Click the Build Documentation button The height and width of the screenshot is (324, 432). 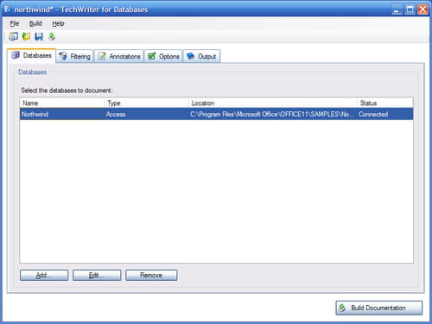(378, 308)
